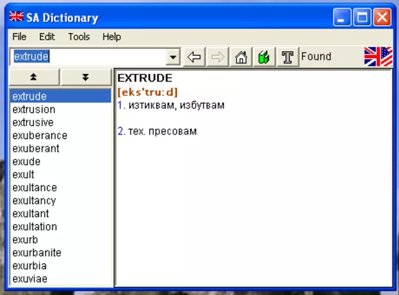Open the Edit menu
399x295 pixels.
(x=47, y=37)
